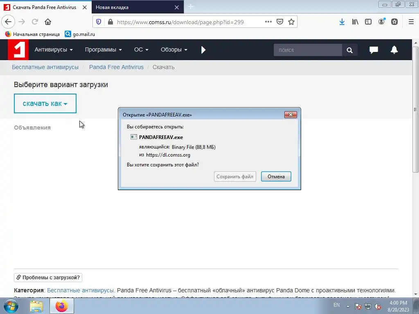Expand more nav items arrow
The image size is (419, 314).
(203, 50)
